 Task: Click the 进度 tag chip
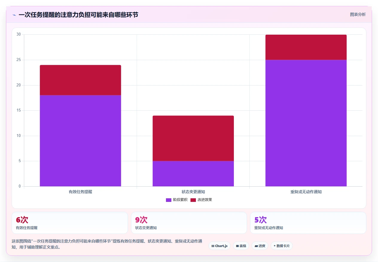click(x=260, y=246)
